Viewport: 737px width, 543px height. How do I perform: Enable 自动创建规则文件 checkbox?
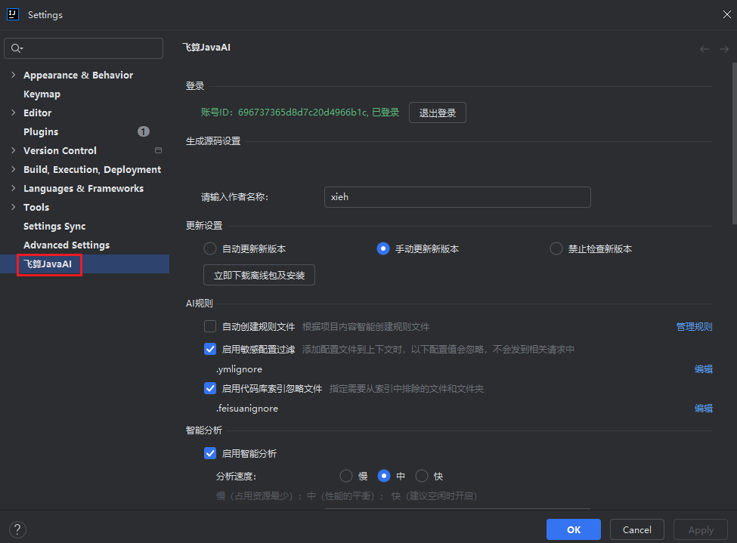[x=210, y=326]
